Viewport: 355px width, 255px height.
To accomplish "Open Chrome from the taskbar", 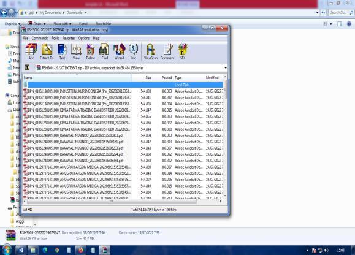I will 57,250.
